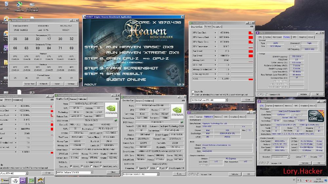Click camera icon in the CardExpert GPU-Z window
The width and height of the screenshot is (328, 184).
pyautogui.click(x=183, y=101)
